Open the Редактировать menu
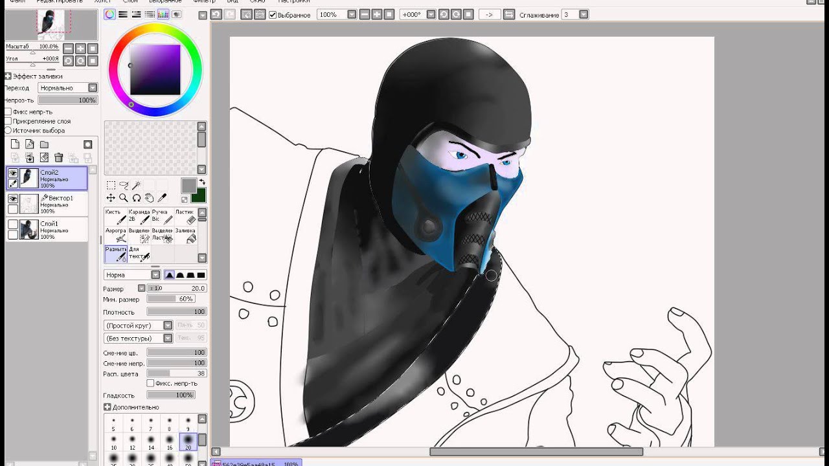The height and width of the screenshot is (466, 829). point(60,2)
